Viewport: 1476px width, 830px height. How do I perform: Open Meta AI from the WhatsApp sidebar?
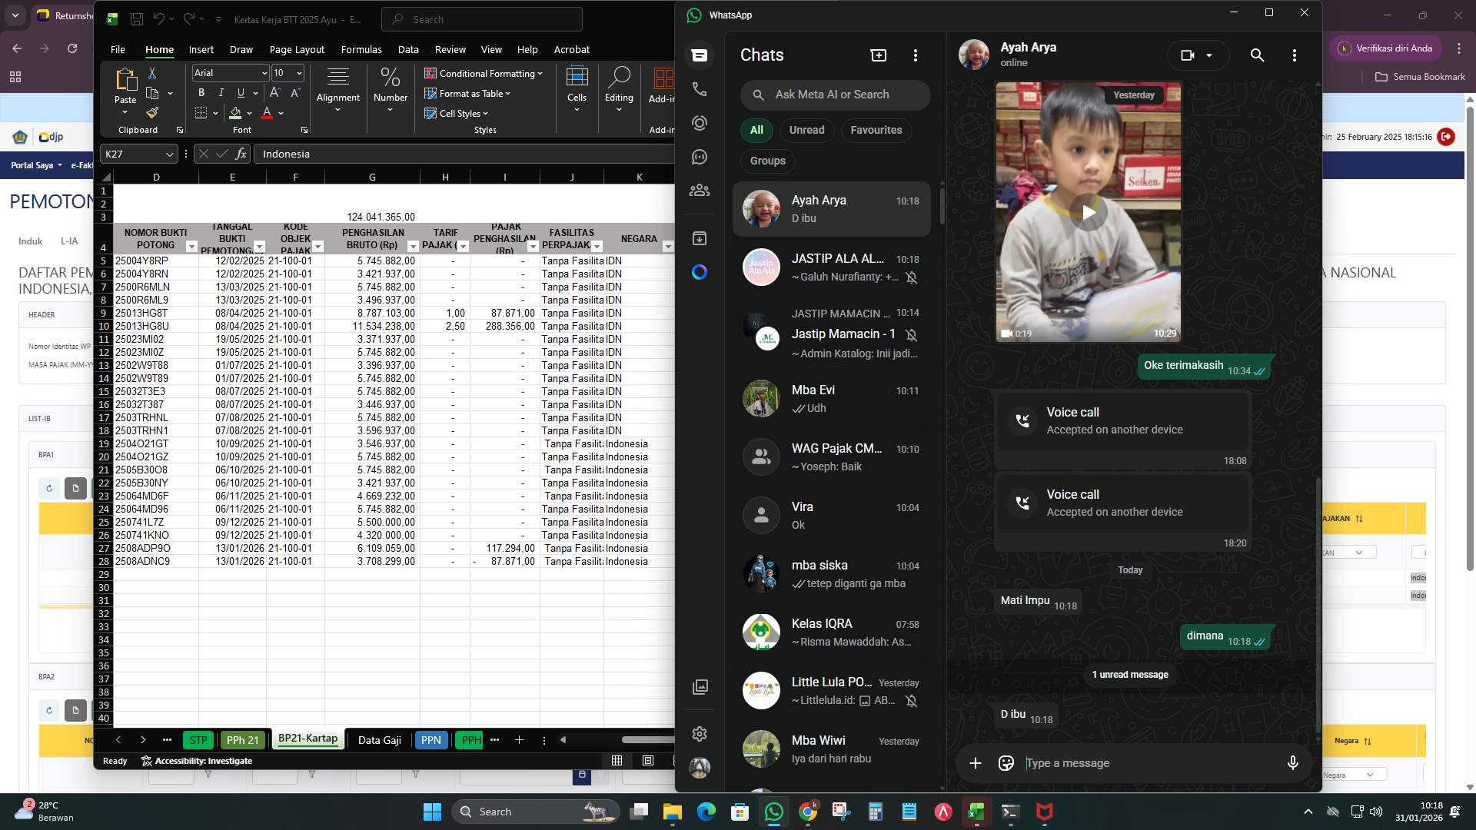(699, 272)
